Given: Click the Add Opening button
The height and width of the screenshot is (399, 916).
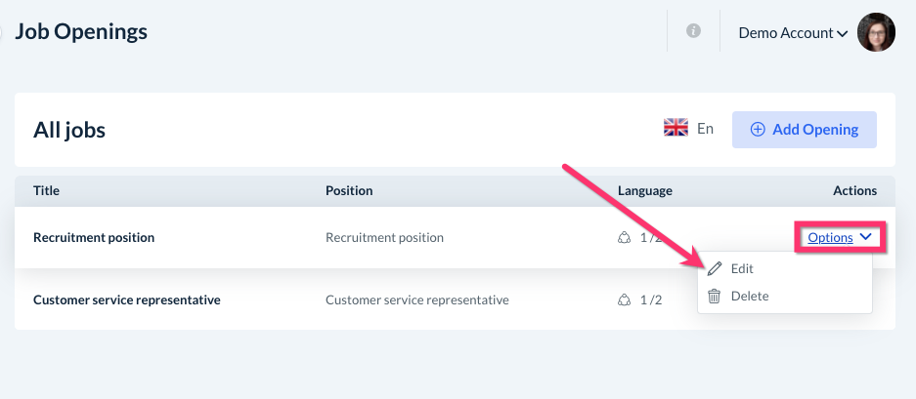Looking at the screenshot, I should click(x=804, y=129).
